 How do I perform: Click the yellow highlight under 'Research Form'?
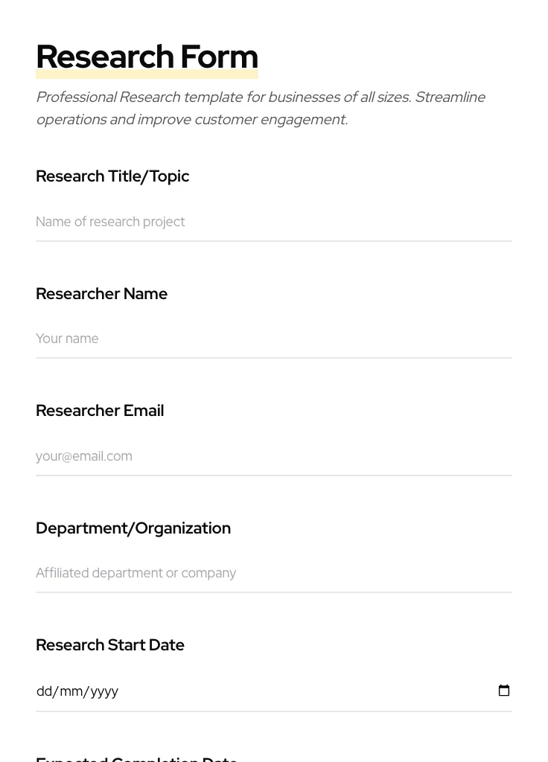tap(147, 74)
